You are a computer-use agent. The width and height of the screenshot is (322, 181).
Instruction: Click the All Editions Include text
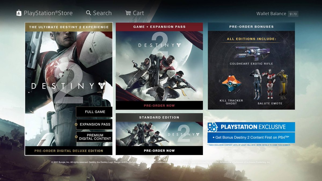pos(251,39)
